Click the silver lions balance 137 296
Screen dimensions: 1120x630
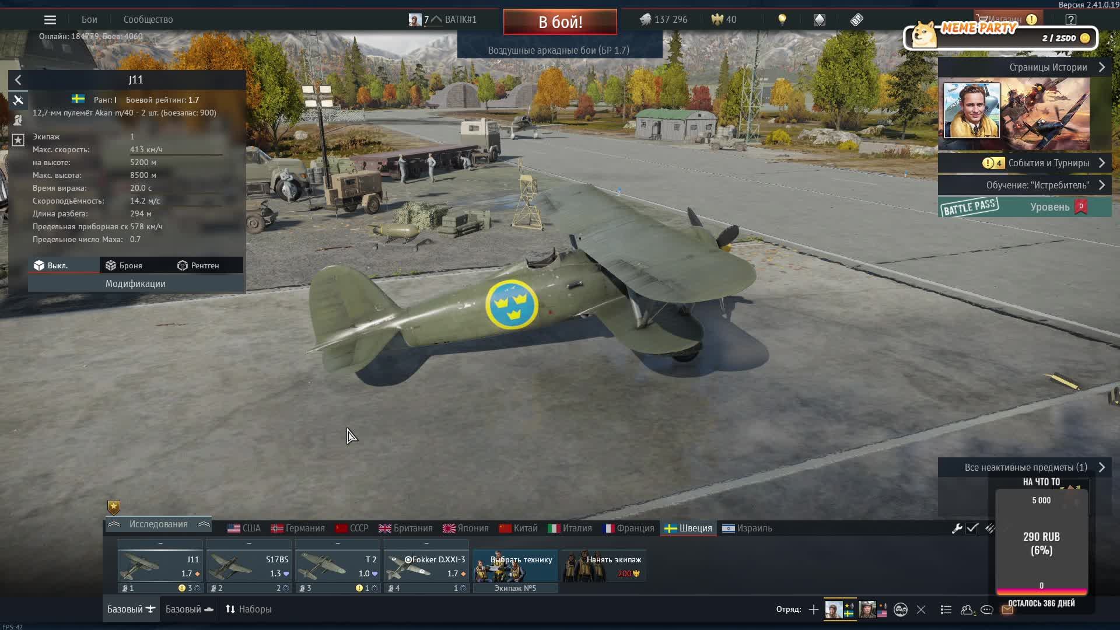pos(664,19)
